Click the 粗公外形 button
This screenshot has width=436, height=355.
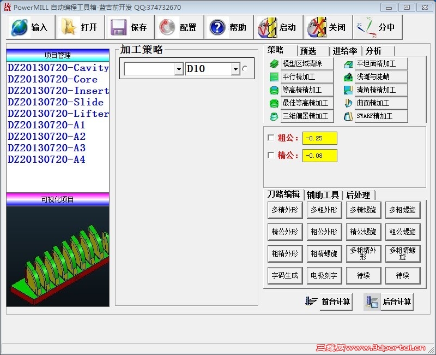coord(324,232)
